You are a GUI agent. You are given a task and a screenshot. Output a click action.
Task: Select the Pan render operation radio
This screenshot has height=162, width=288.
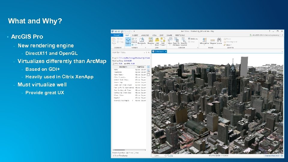(134, 153)
